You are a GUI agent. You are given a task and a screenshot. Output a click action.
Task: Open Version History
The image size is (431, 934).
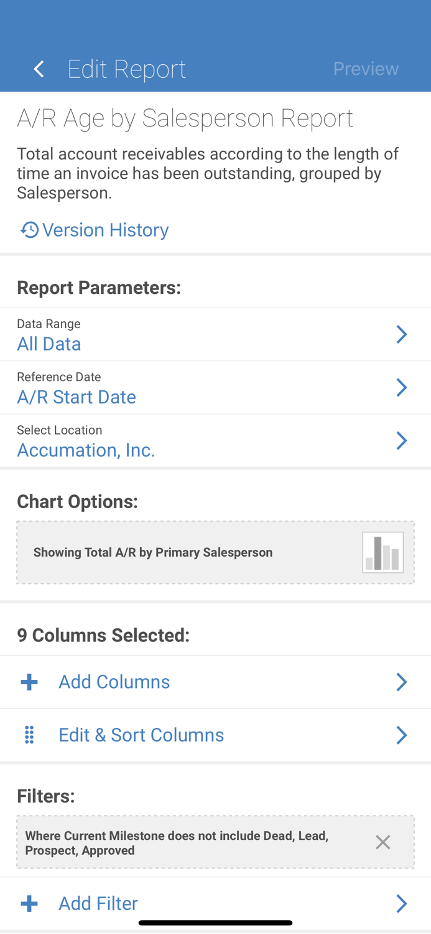pyautogui.click(x=104, y=230)
